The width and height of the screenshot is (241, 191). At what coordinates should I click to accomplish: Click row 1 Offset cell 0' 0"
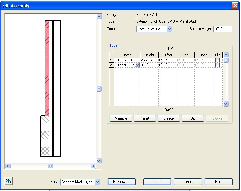[168, 60]
